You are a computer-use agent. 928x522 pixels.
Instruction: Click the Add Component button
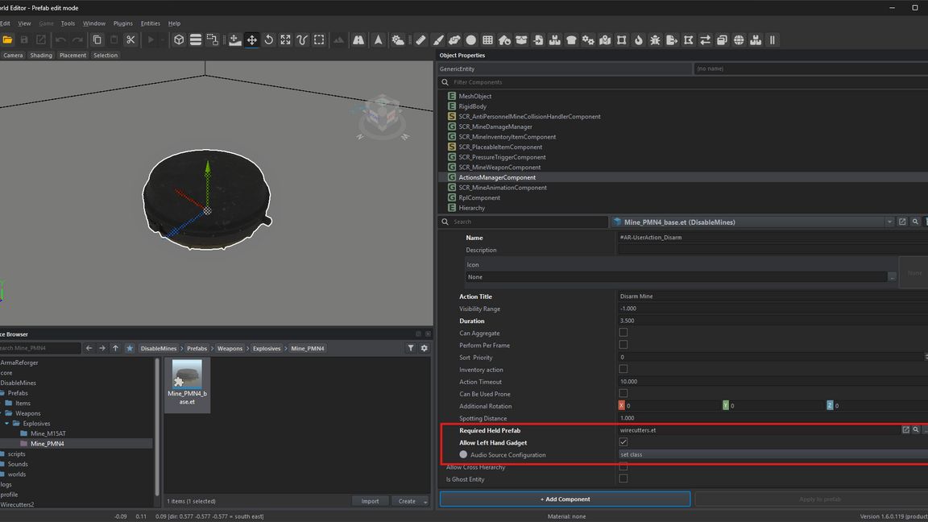click(x=565, y=499)
